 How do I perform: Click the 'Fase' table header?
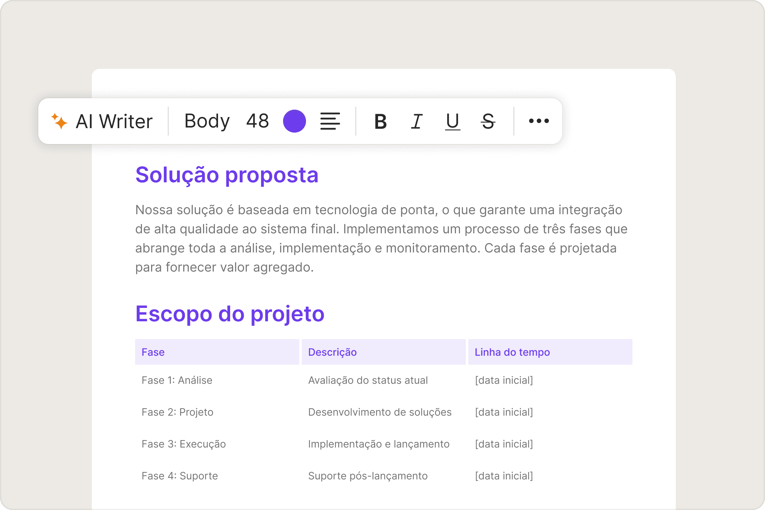pyautogui.click(x=217, y=352)
